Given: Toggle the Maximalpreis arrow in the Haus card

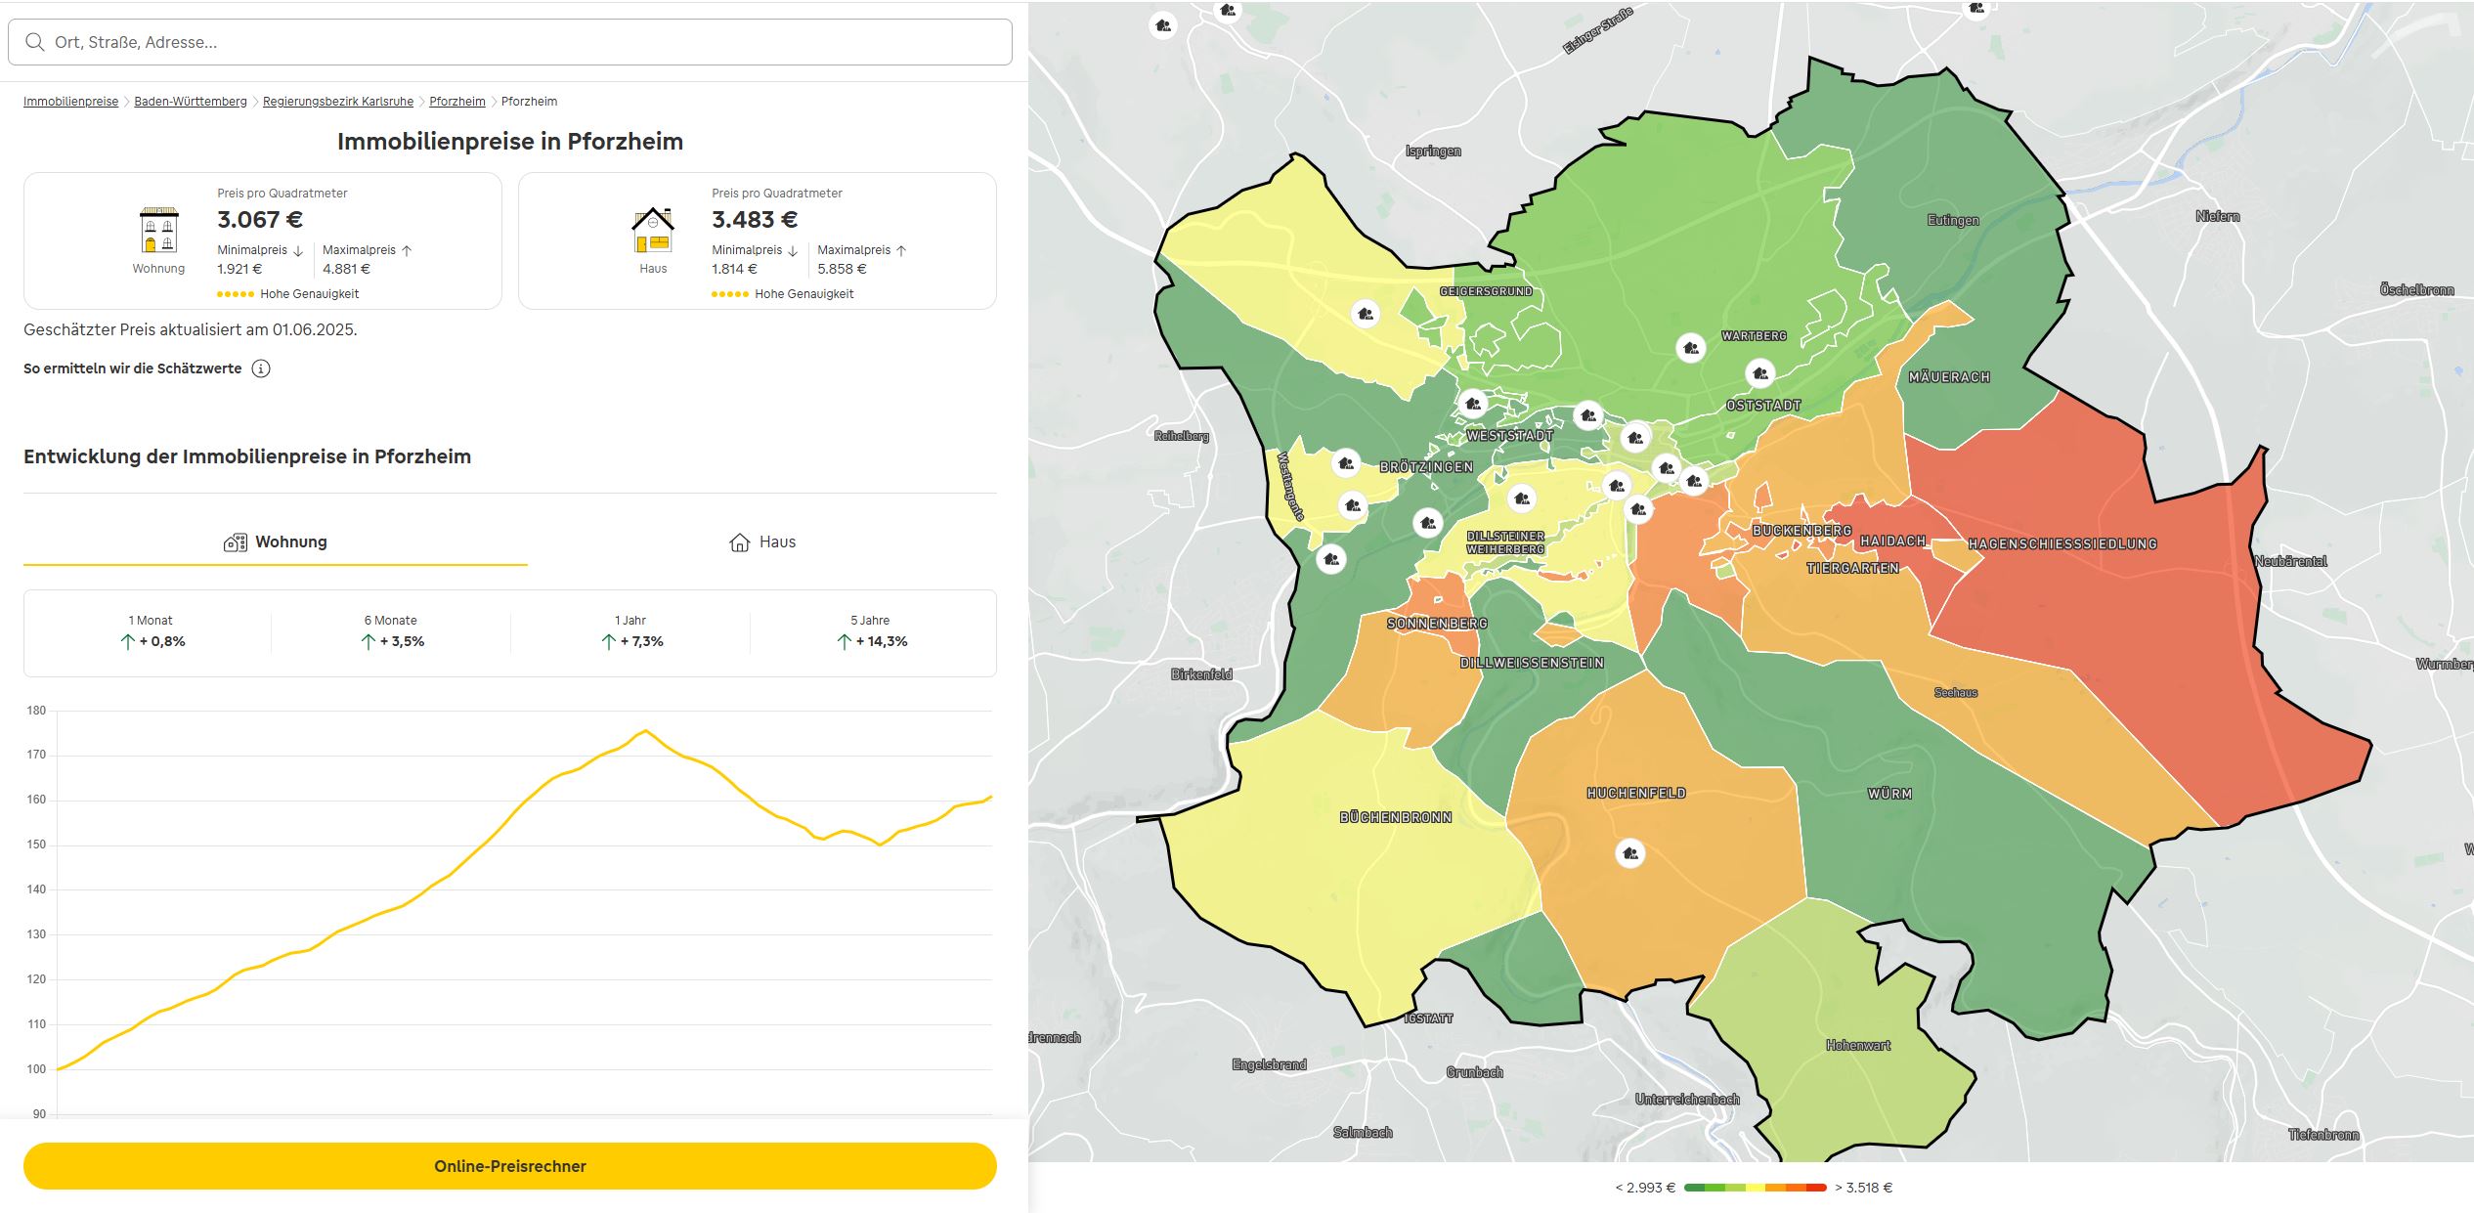Looking at the screenshot, I should [901, 249].
